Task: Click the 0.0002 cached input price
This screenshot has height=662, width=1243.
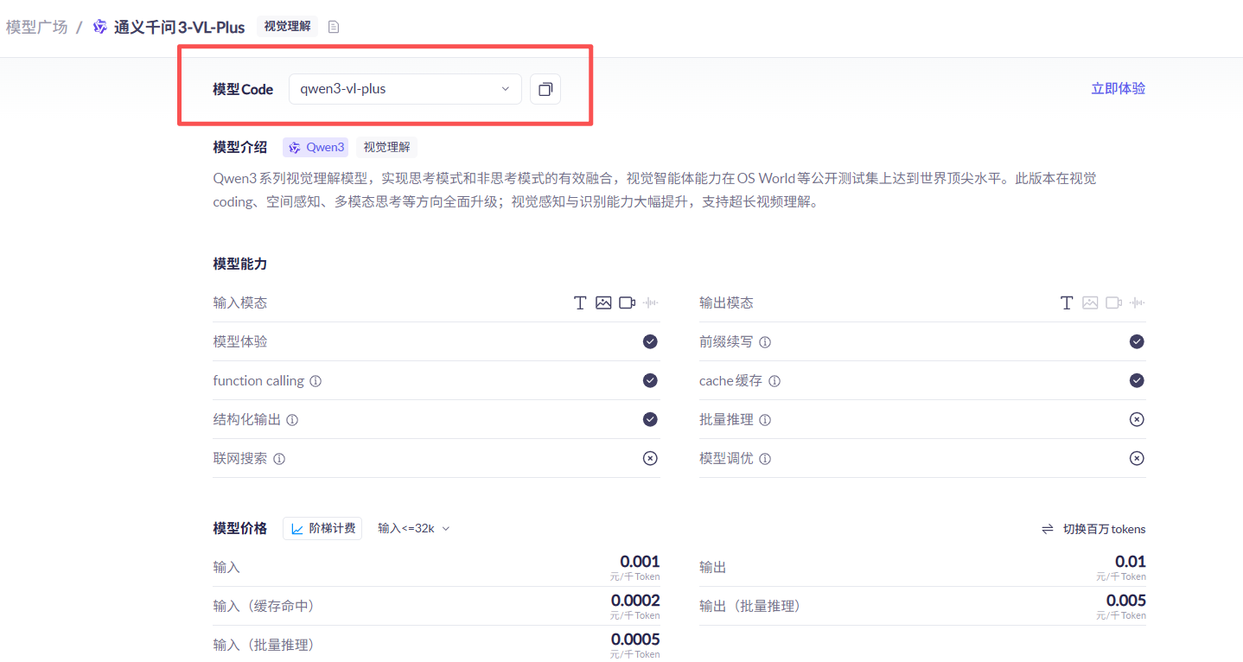Action: click(x=635, y=601)
